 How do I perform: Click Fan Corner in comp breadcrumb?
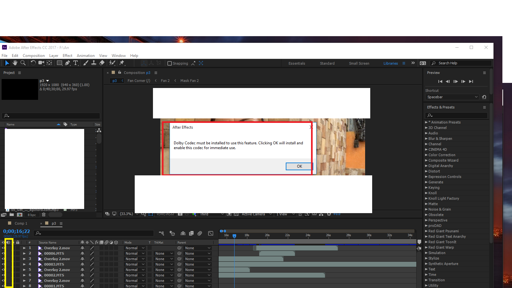click(139, 81)
